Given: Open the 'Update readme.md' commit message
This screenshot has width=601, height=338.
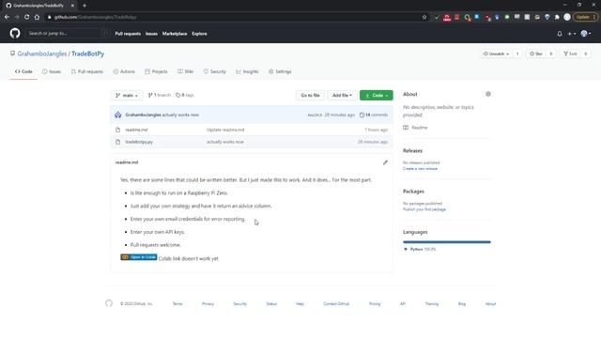Looking at the screenshot, I should coord(225,130).
